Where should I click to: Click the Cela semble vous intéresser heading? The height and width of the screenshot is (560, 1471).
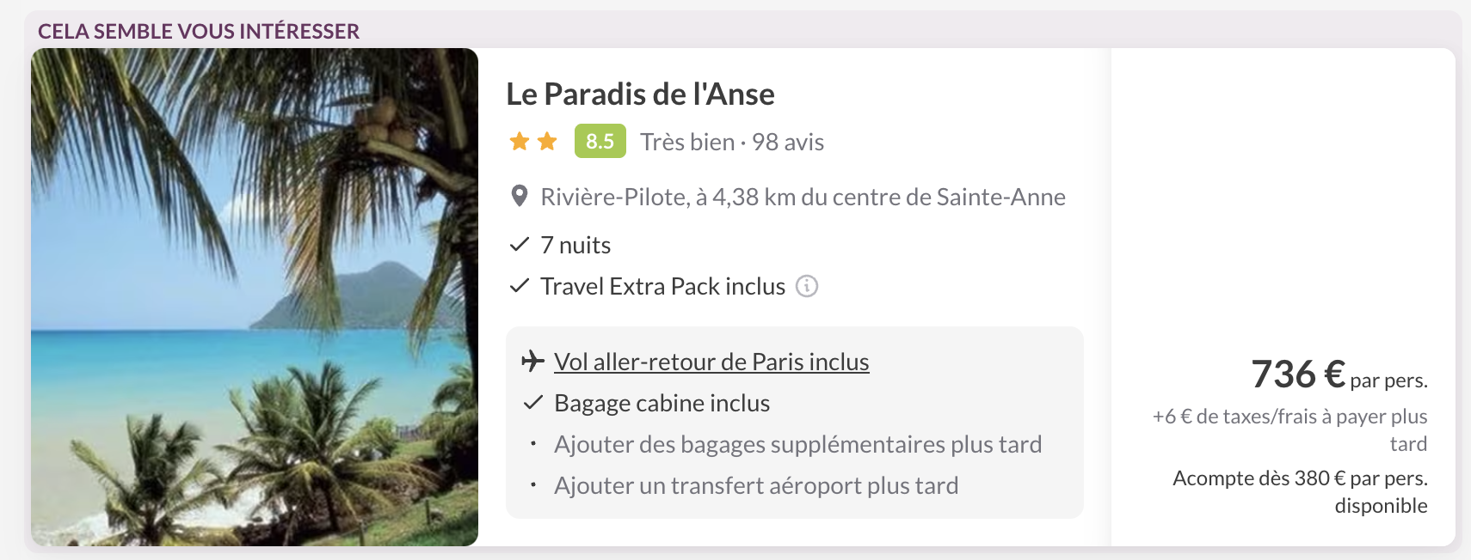[x=199, y=31]
